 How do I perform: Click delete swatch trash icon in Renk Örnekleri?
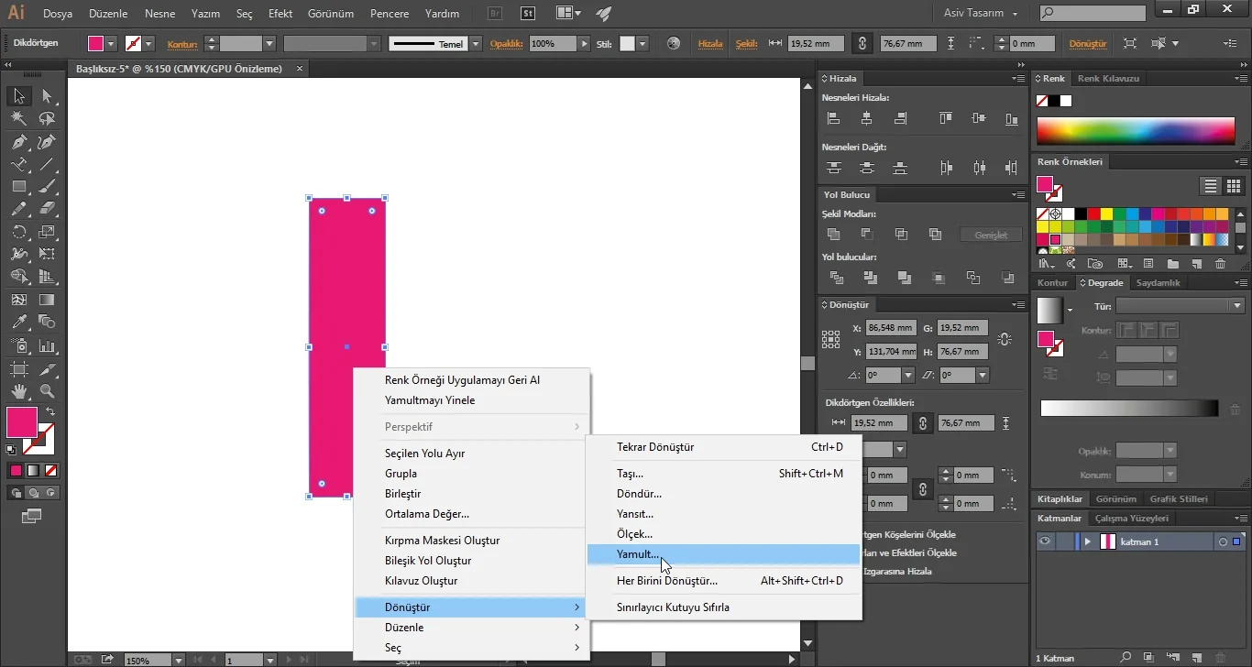tap(1220, 264)
